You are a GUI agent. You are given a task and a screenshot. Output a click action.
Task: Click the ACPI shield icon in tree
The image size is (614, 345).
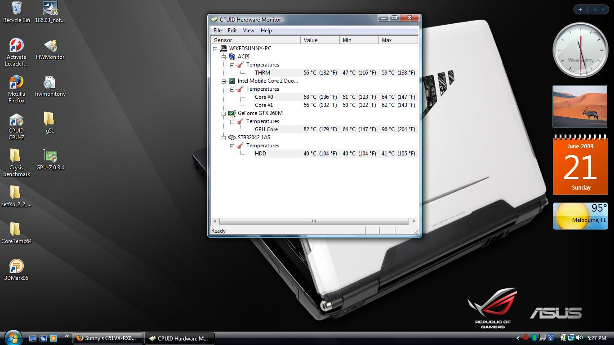pos(232,57)
